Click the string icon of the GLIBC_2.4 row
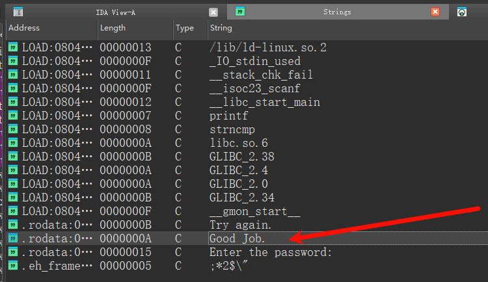This screenshot has width=488, height=282. point(13,170)
